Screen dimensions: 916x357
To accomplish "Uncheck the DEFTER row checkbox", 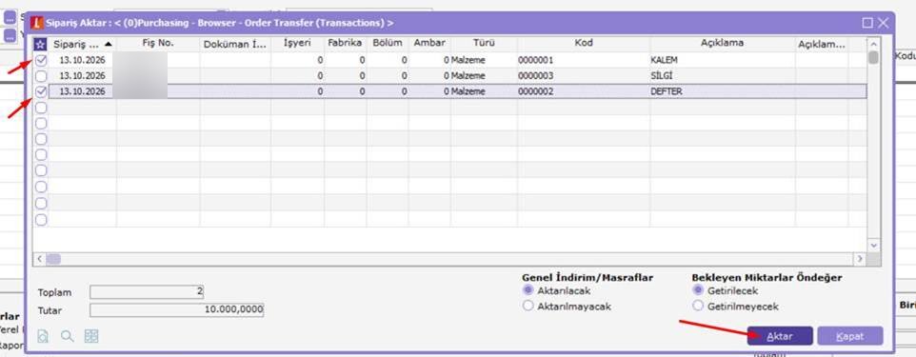I will [41, 91].
